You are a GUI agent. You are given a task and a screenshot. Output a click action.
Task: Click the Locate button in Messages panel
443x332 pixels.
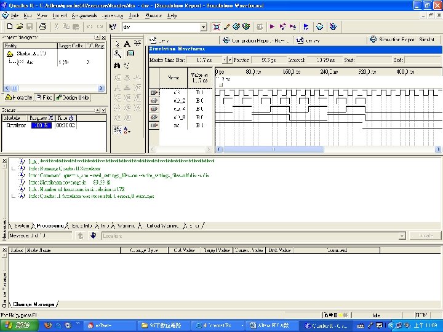click(425, 235)
